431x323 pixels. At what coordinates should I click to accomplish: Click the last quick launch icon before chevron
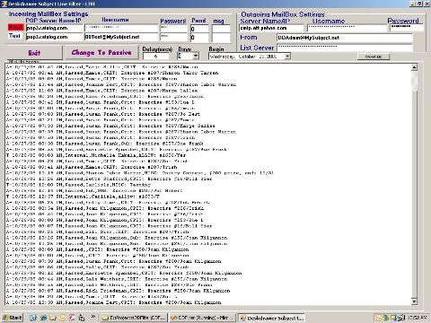tap(82, 318)
